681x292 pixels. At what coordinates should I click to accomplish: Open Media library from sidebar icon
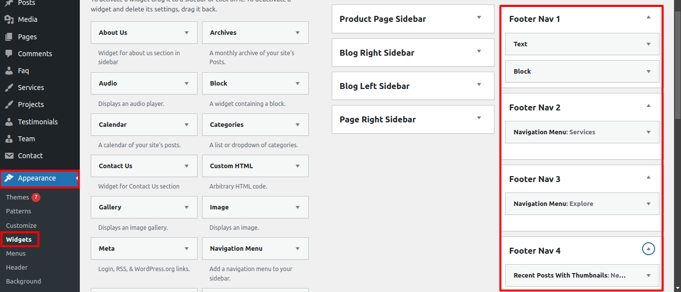coord(9,19)
